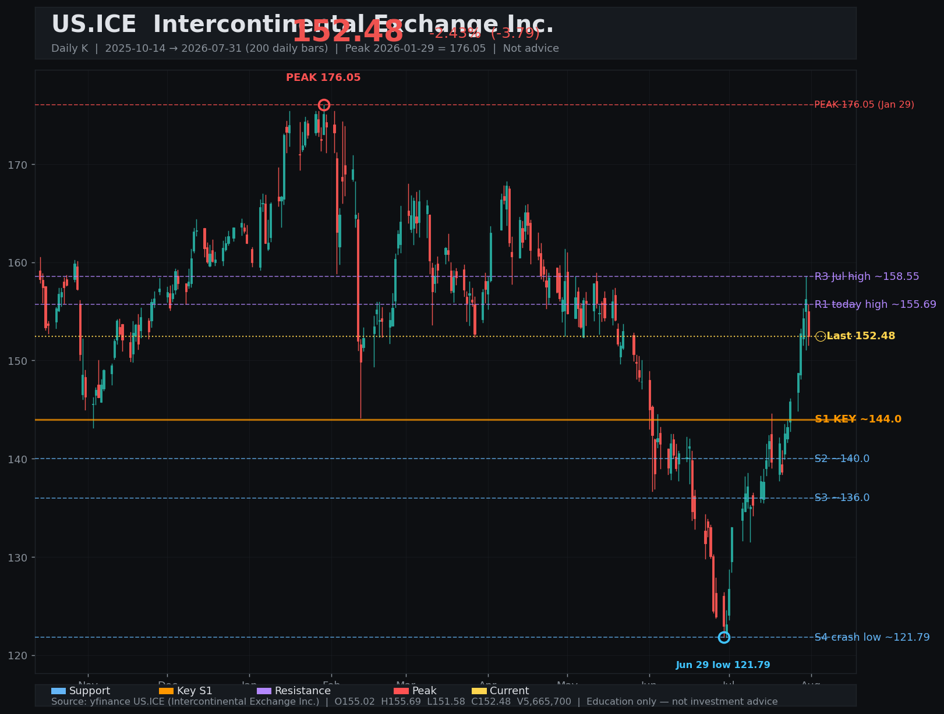
Task: Click the 170 tick on the price axis
Action: 17,165
